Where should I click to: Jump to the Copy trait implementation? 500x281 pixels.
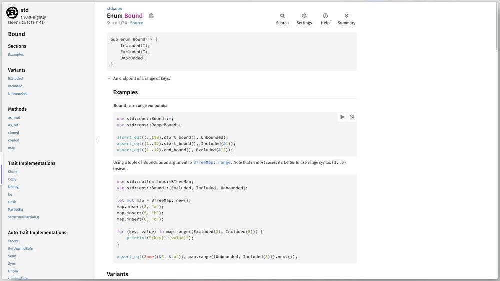(x=12, y=179)
